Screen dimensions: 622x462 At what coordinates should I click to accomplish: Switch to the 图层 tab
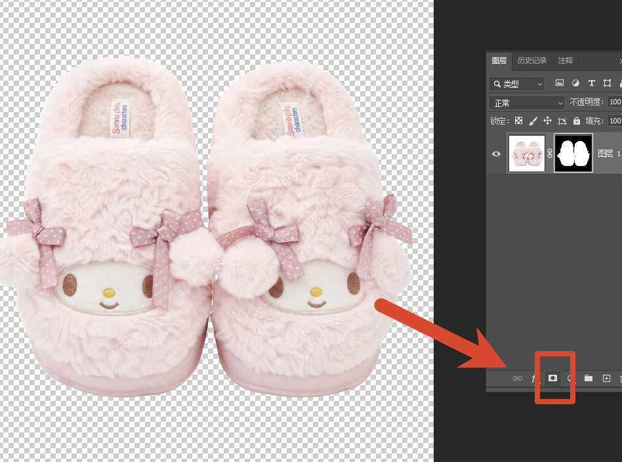(x=499, y=60)
